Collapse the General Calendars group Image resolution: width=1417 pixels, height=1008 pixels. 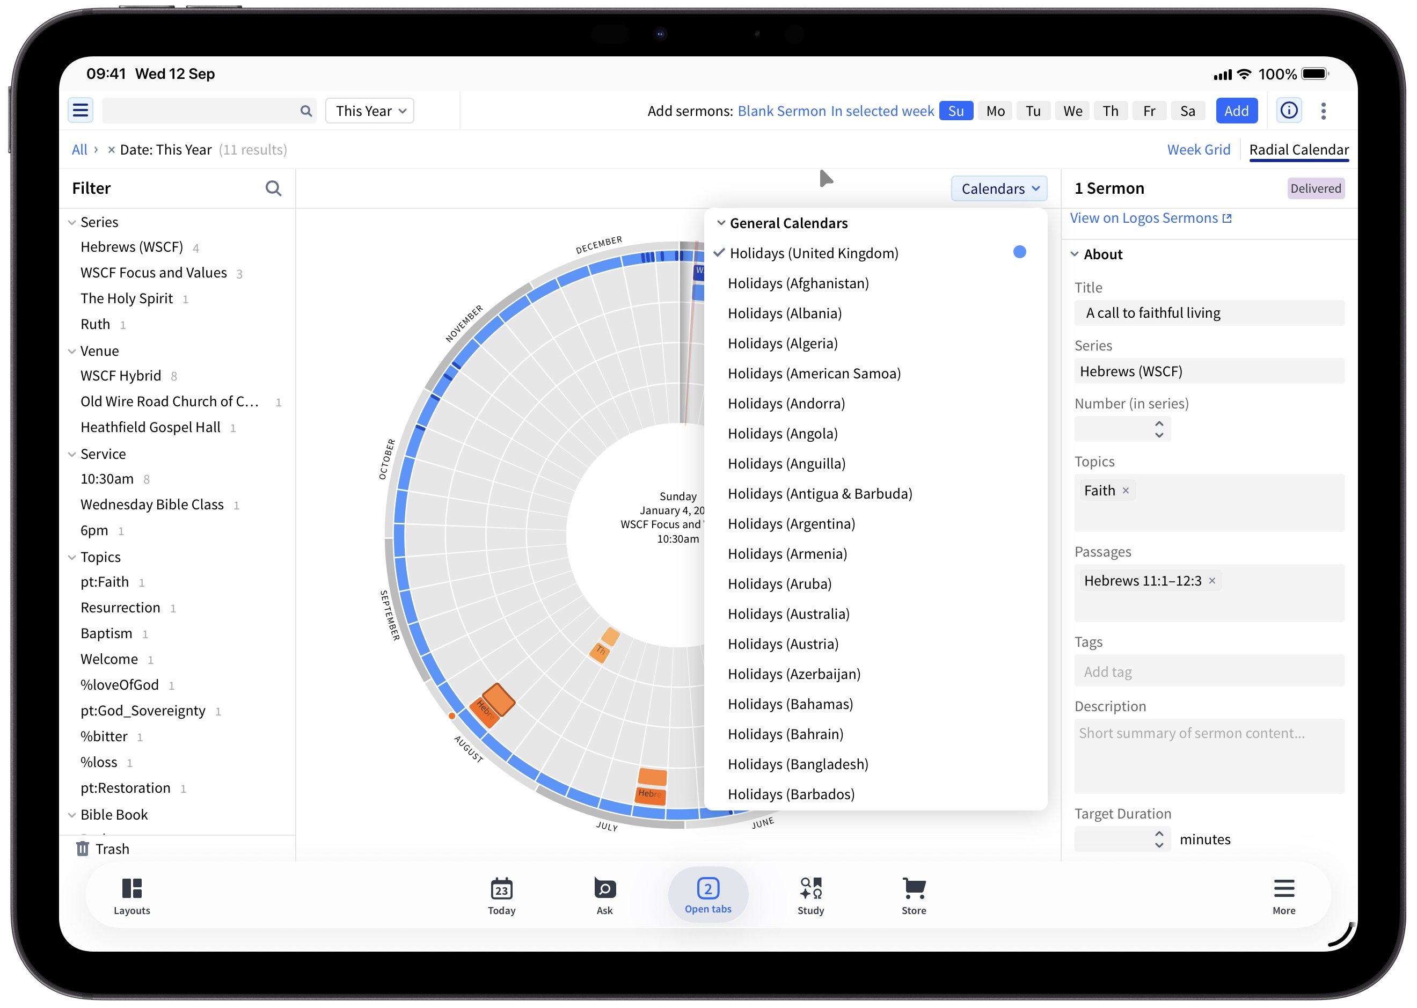(721, 223)
